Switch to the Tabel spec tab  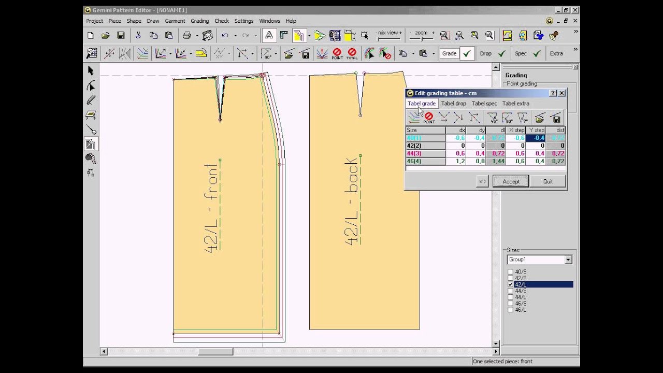point(484,104)
